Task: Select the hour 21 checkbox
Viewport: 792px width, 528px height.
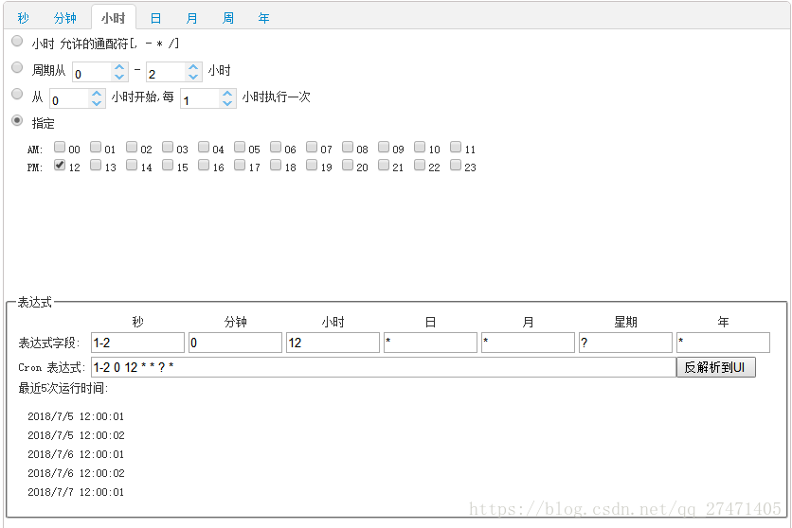Action: pyautogui.click(x=384, y=165)
